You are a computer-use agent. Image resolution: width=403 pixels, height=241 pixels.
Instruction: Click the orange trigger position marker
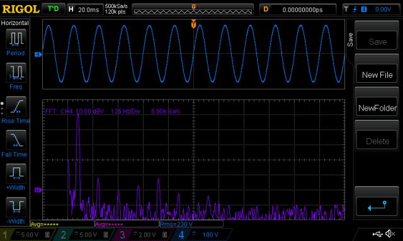click(193, 24)
